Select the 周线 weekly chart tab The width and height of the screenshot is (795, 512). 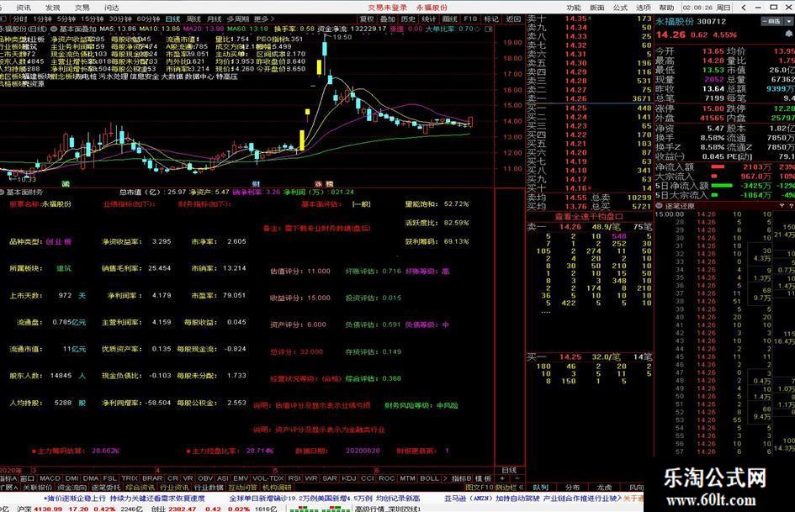193,18
